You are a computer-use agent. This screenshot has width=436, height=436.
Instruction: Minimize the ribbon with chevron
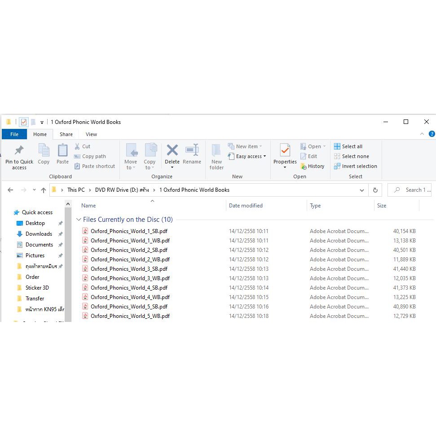coord(422,134)
